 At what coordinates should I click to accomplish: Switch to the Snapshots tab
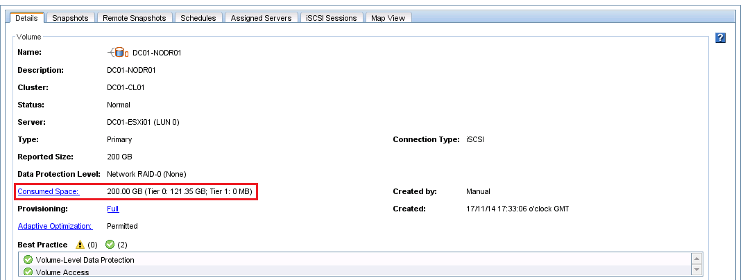(70, 18)
